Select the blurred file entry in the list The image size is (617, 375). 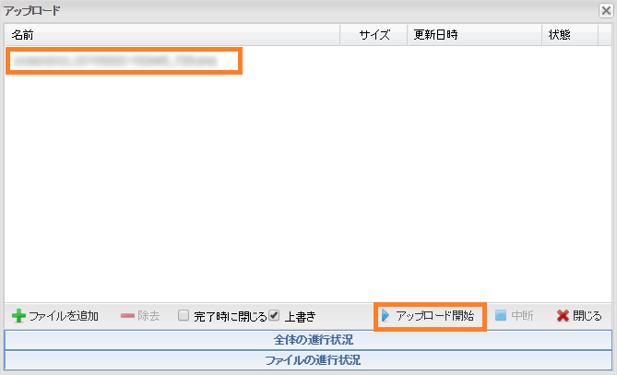[x=124, y=62]
